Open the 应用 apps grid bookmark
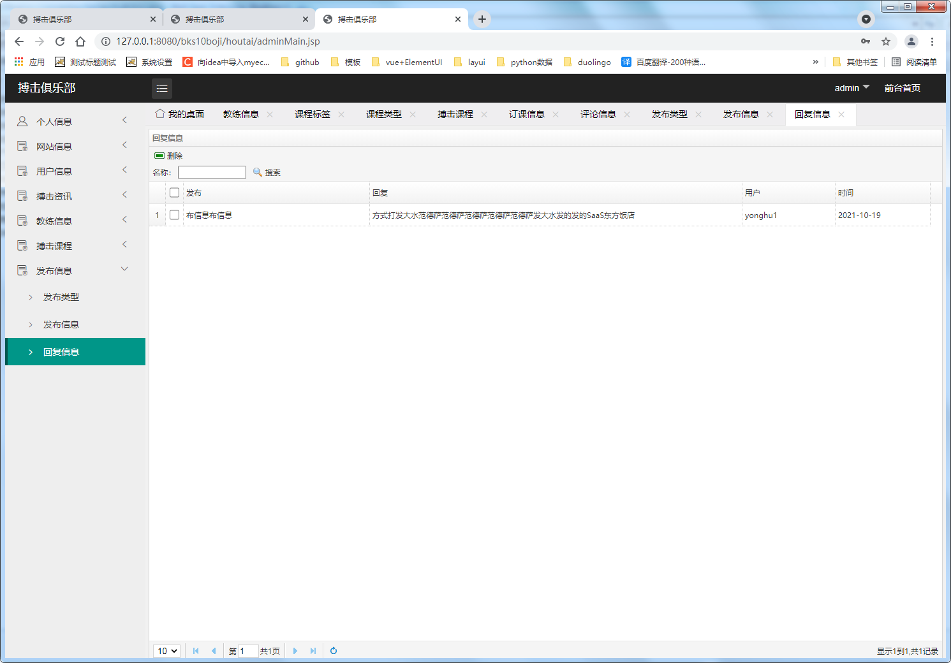This screenshot has height=663, width=951. click(x=29, y=62)
